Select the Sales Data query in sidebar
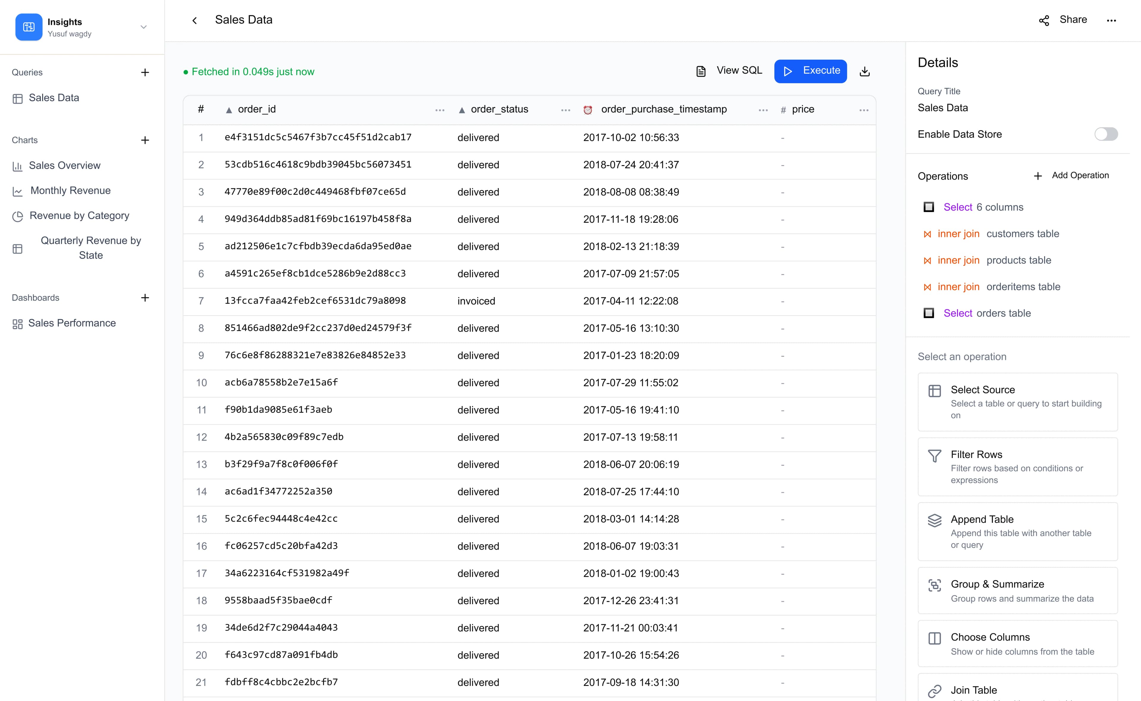 tap(54, 98)
